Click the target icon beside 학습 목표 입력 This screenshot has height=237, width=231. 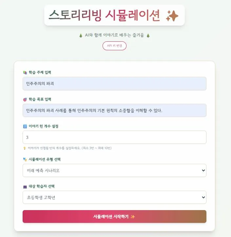tap(25, 99)
